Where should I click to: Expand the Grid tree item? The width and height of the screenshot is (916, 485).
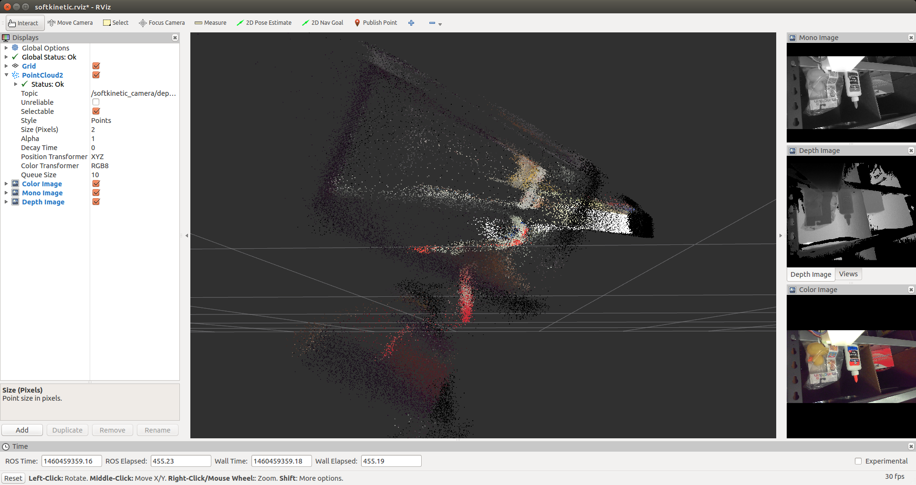pyautogui.click(x=6, y=66)
